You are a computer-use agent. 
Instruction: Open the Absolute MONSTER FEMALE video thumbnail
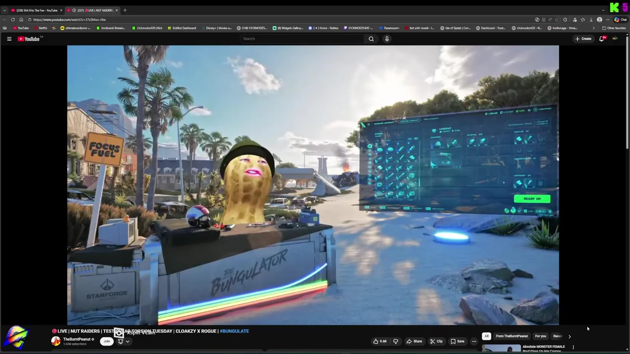tap(501, 349)
